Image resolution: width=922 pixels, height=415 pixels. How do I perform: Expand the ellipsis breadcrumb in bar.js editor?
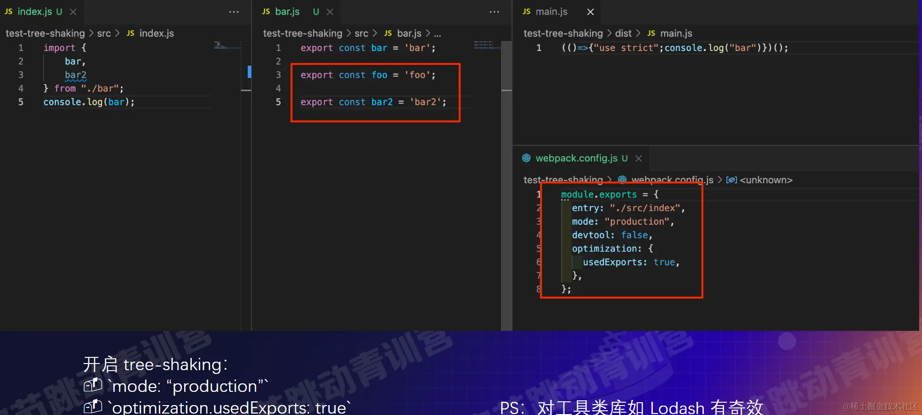click(437, 34)
